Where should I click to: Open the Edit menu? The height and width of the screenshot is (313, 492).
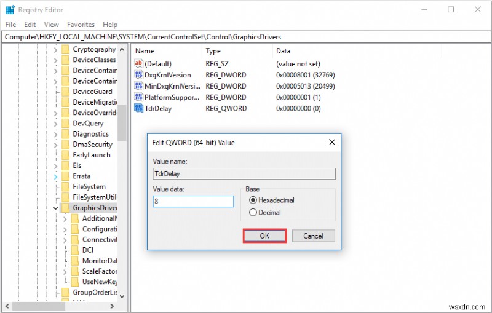coord(30,25)
